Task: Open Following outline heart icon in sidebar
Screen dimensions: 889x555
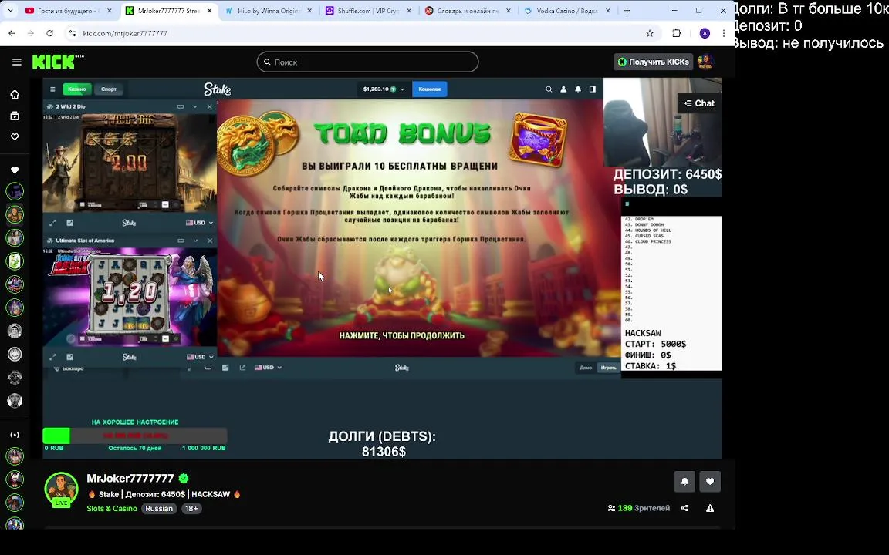Action: pyautogui.click(x=15, y=136)
